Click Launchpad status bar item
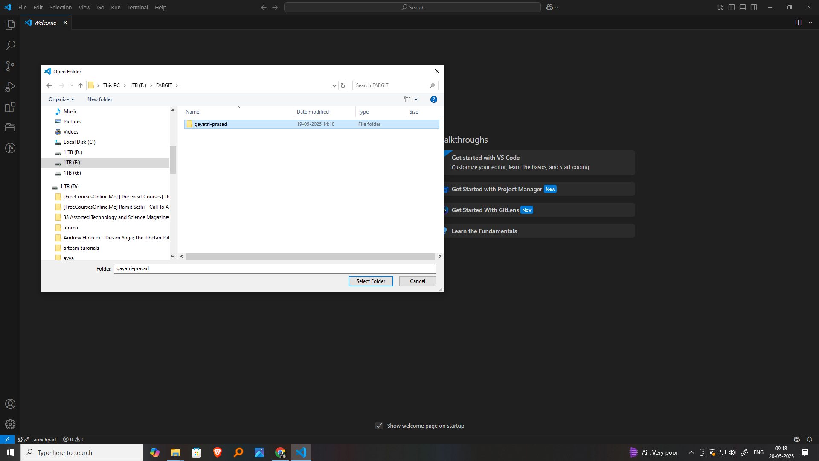The width and height of the screenshot is (819, 461). tap(37, 439)
